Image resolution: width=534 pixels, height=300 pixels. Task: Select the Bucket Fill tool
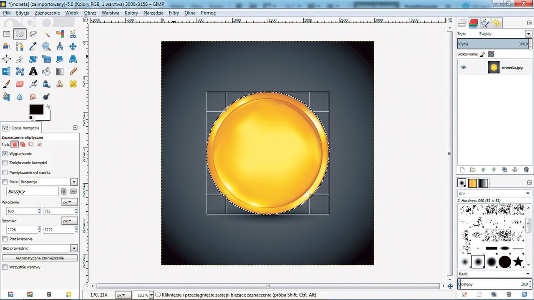[x=46, y=71]
